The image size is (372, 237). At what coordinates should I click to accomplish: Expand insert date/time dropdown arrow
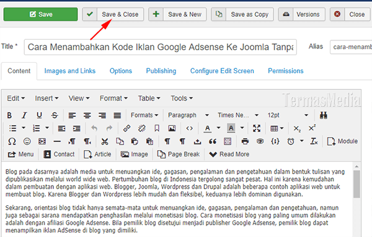(x=301, y=141)
